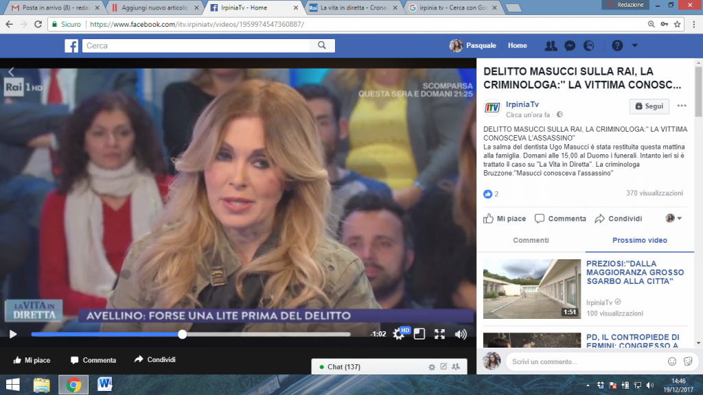Open emoji picker in comment box
Viewport: 703px width, 395px height.
click(x=672, y=361)
